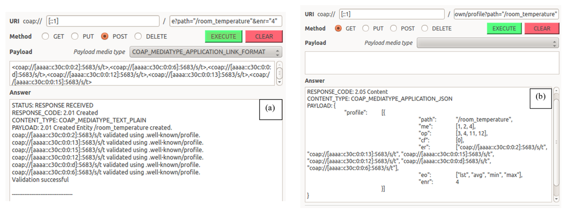Select DELETE method in panel (a)

pos(138,36)
